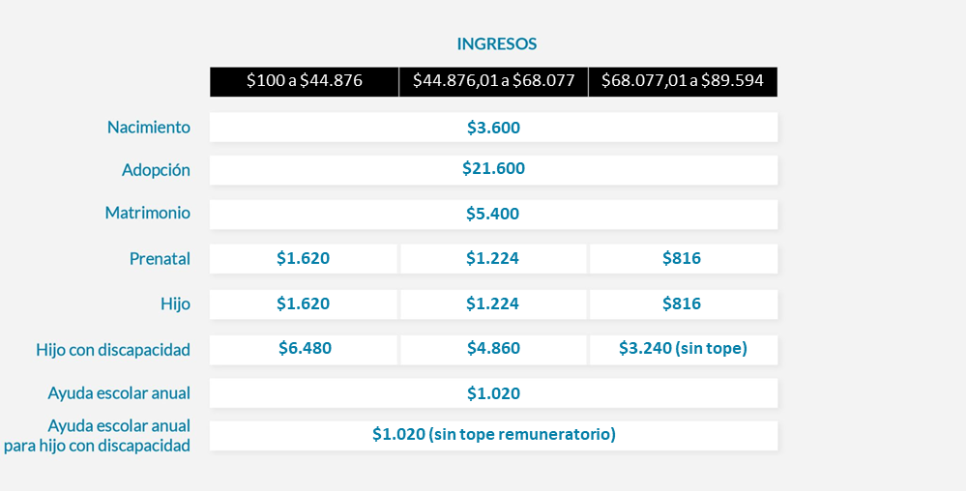Viewport: 967px width, 491px height.
Task: Click the $1.020 (sin tope remuneratorio) cell
Action: pos(493,435)
